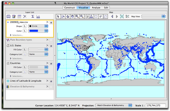This screenshot has width=170, height=111.
Task: Select the get information pointer tool
Action: point(63,17)
